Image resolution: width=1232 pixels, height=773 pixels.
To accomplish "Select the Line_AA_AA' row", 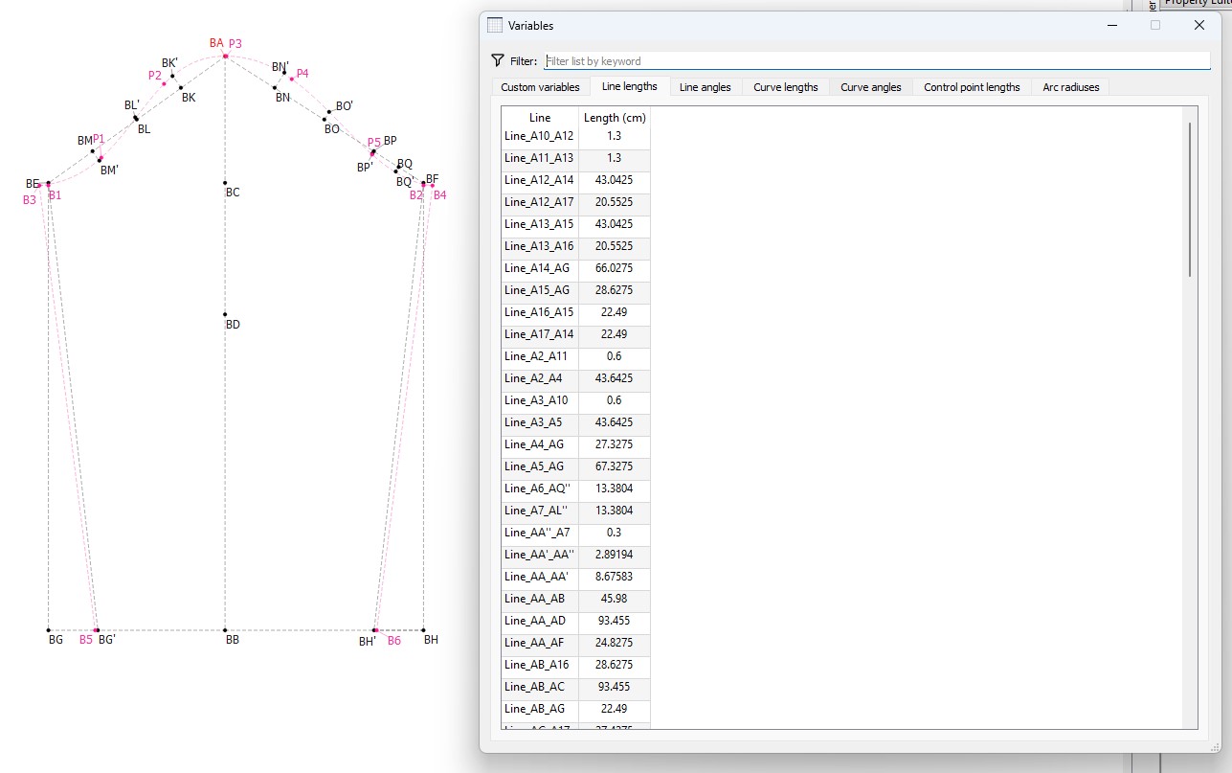I will click(575, 577).
